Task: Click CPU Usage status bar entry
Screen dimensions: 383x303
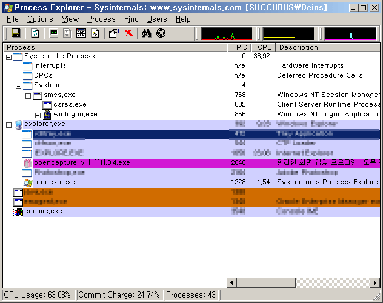Action: point(38,295)
